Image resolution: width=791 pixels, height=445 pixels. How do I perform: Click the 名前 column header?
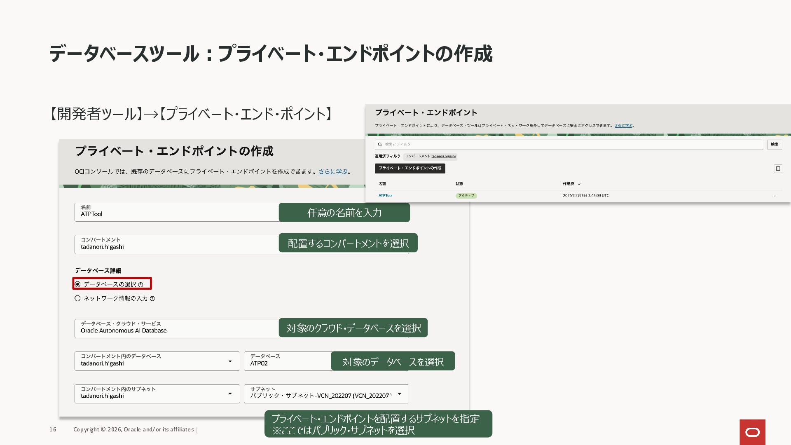click(382, 184)
